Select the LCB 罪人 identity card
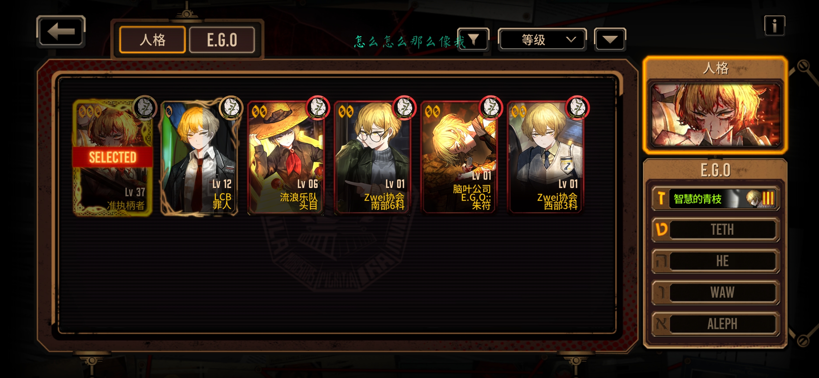This screenshot has width=819, height=378. point(199,157)
